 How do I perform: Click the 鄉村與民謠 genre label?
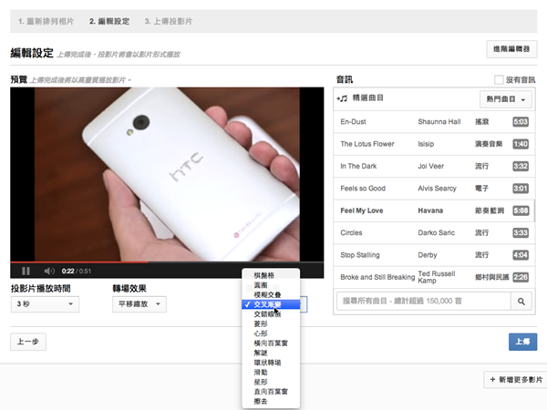click(492, 277)
